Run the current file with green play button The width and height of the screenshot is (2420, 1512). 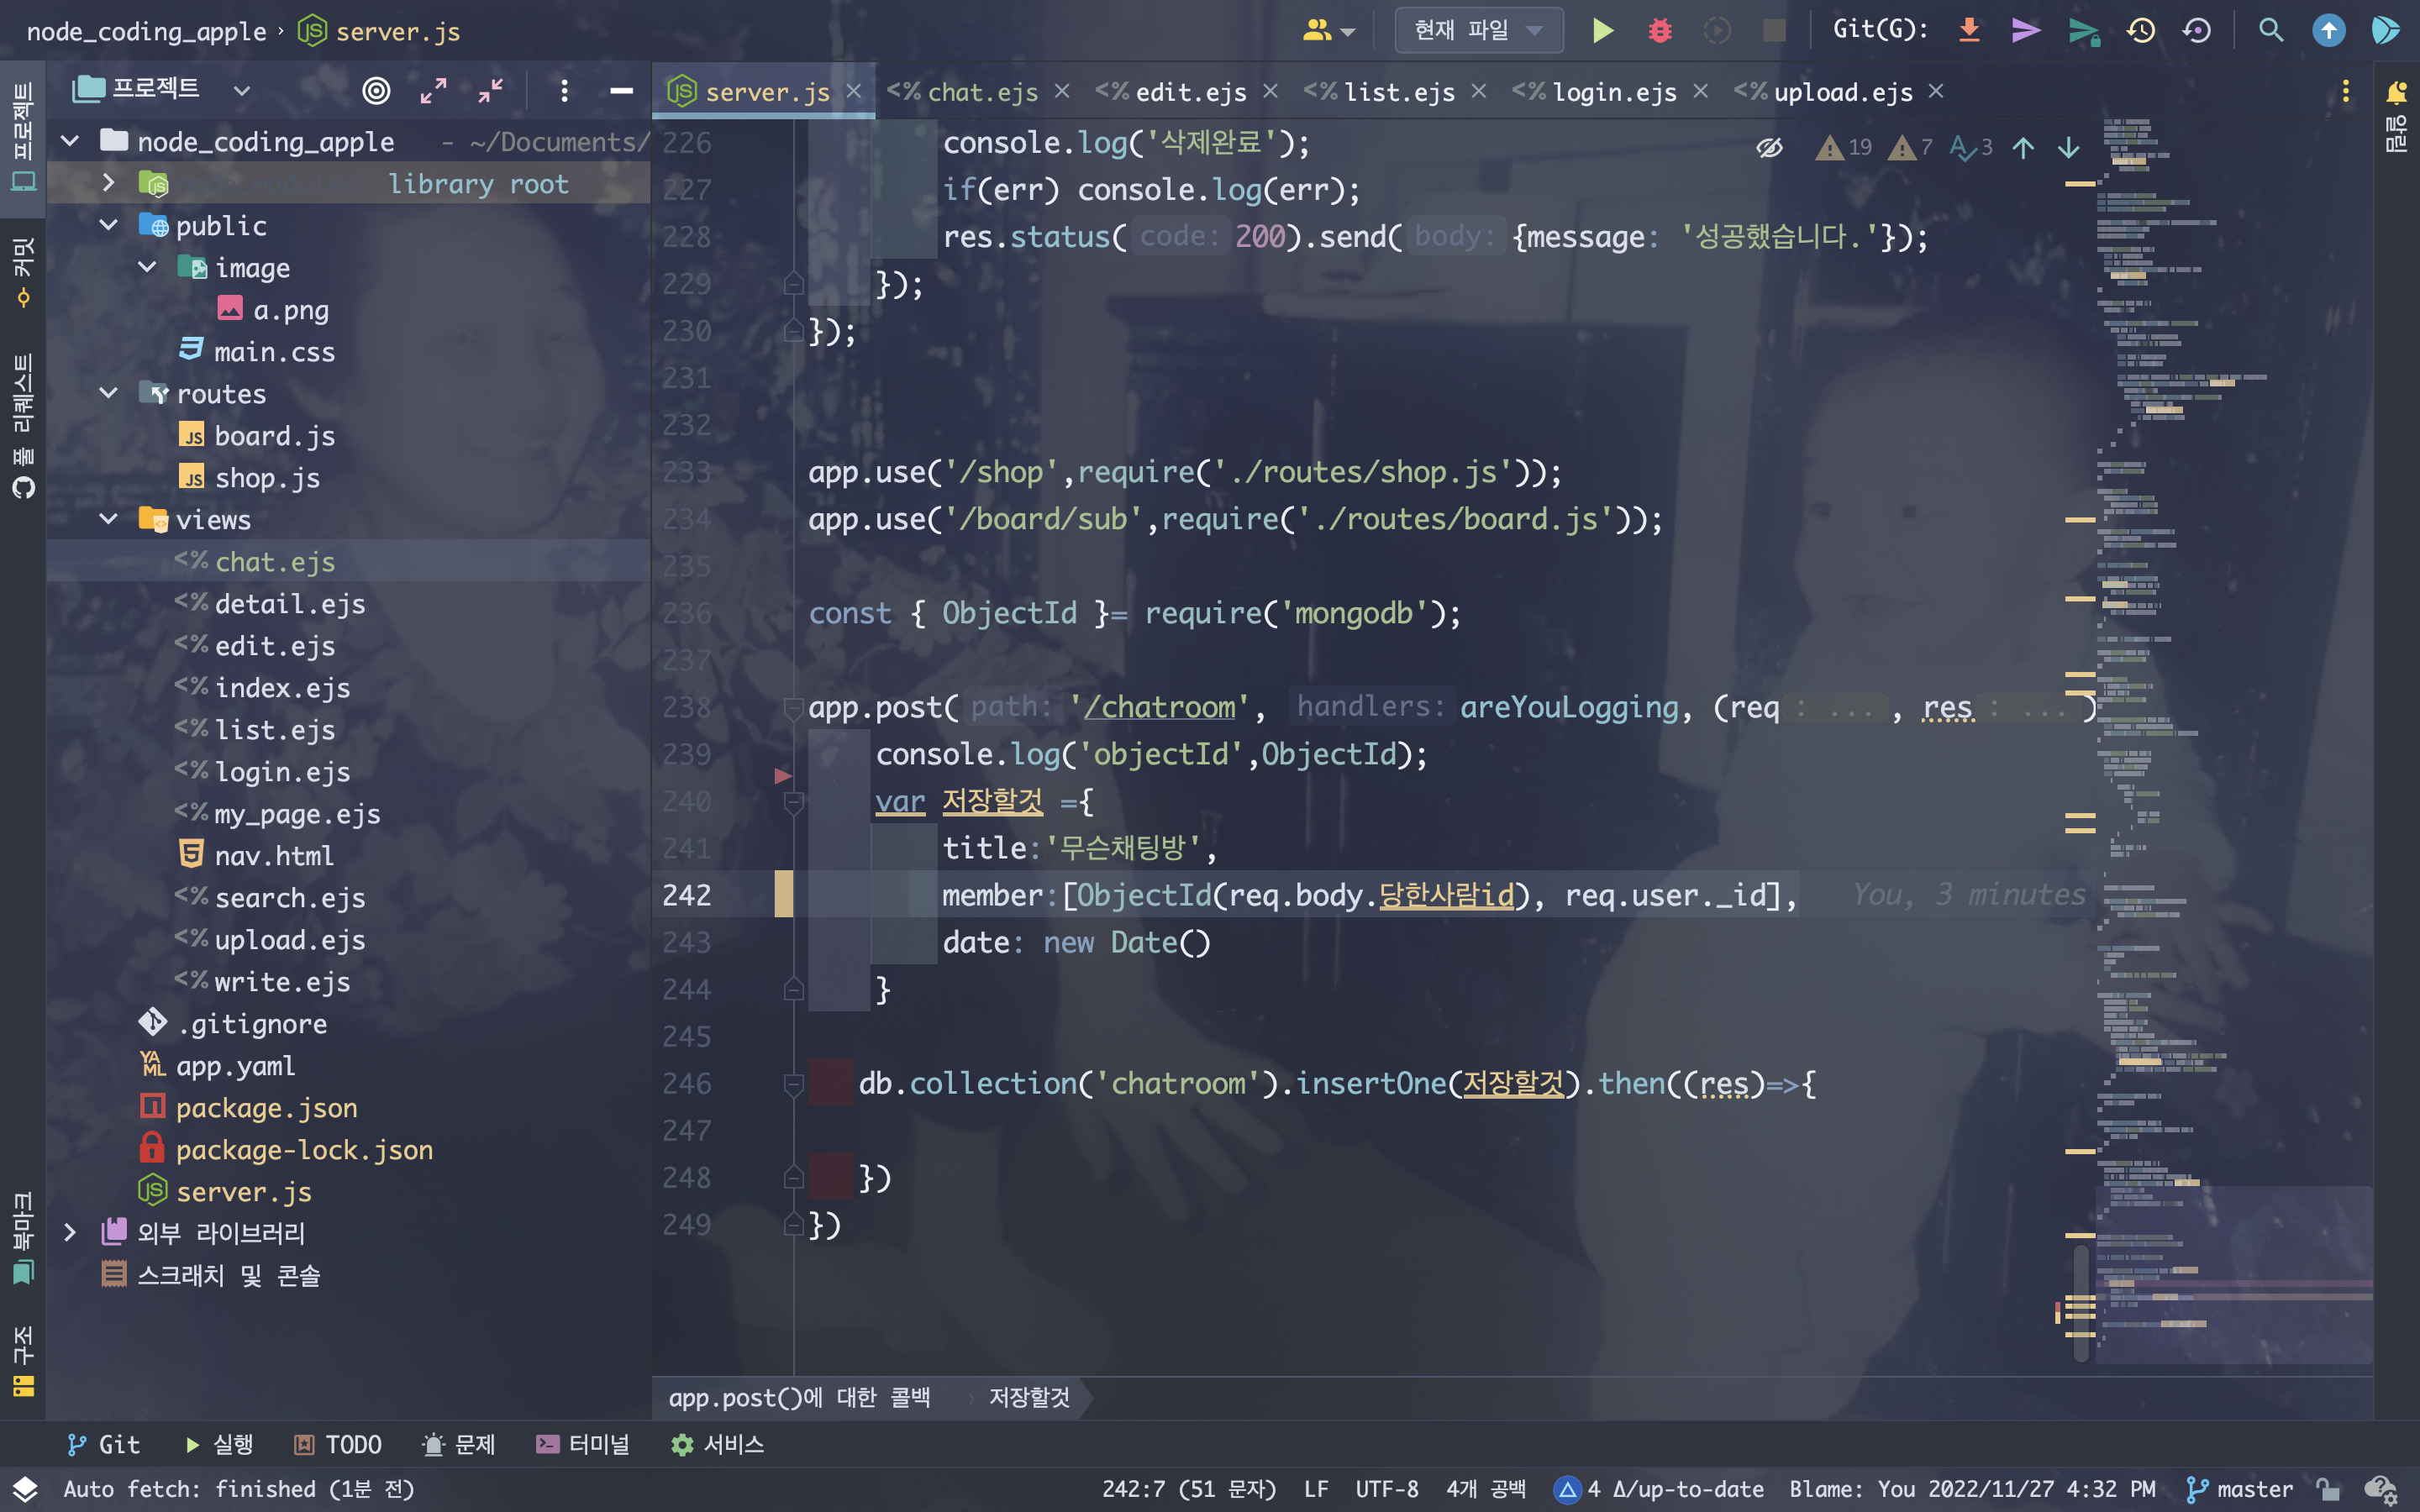pyautogui.click(x=1602, y=31)
